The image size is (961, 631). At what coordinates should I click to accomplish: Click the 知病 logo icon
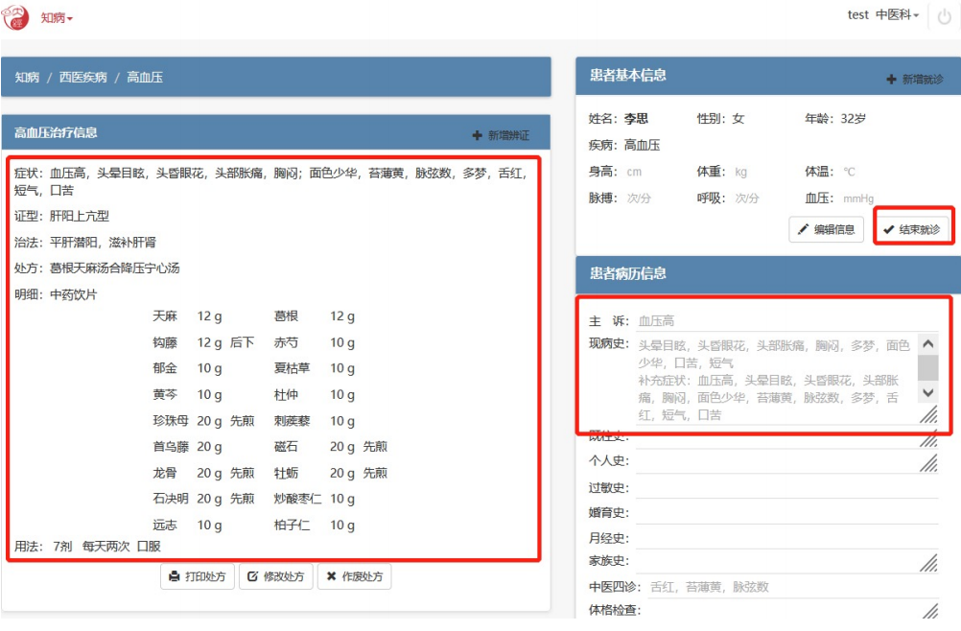pyautogui.click(x=16, y=17)
